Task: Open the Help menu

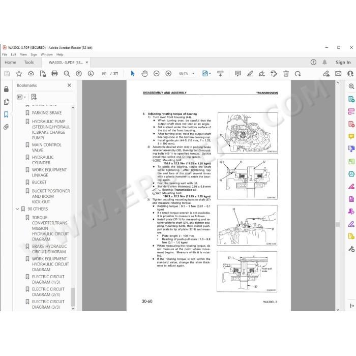Action: pos(60,54)
